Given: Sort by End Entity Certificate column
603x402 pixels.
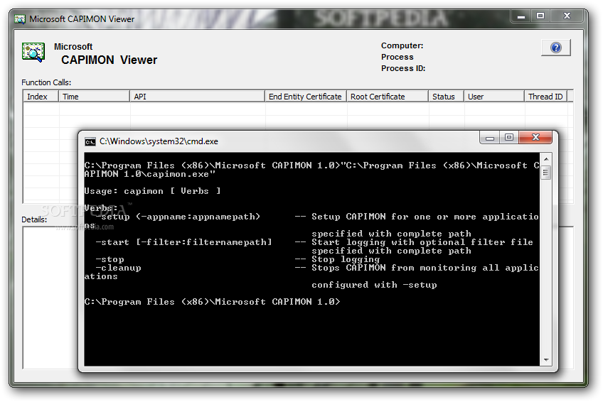Looking at the screenshot, I should click(x=305, y=97).
